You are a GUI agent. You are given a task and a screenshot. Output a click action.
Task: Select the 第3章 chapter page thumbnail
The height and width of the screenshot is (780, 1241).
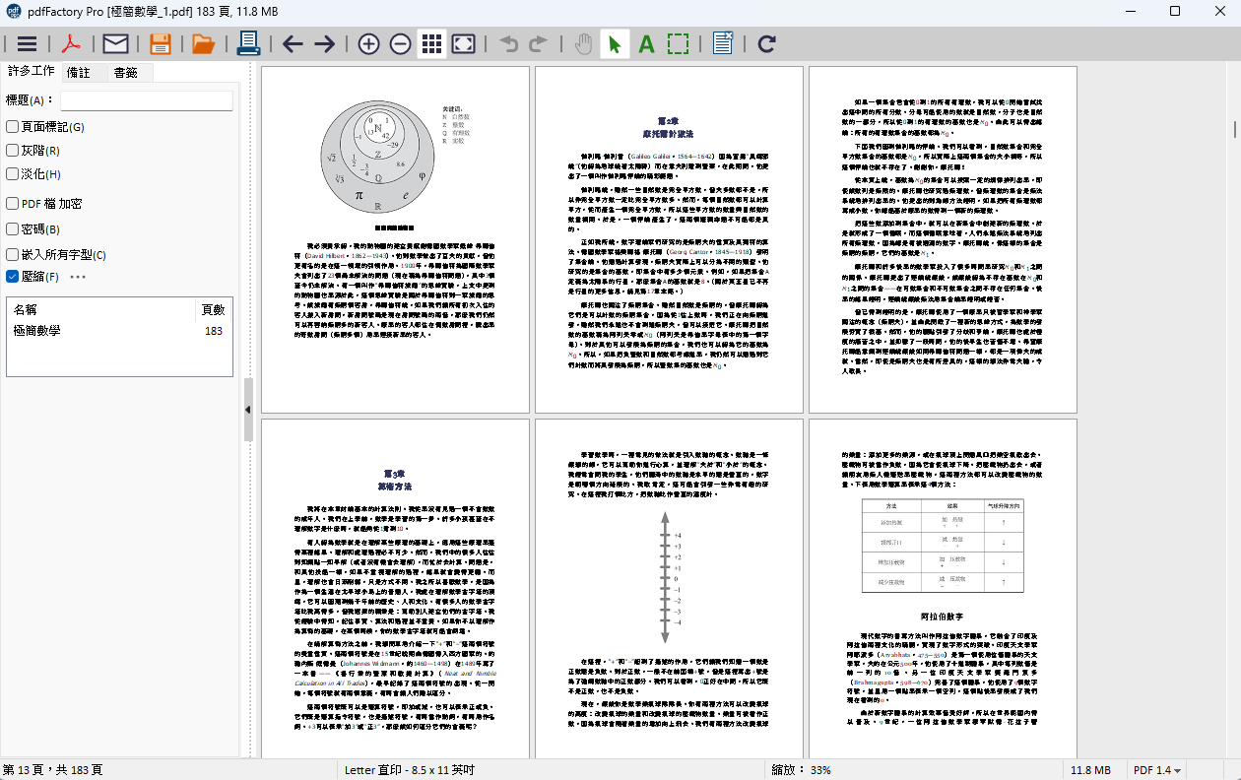tap(395, 589)
